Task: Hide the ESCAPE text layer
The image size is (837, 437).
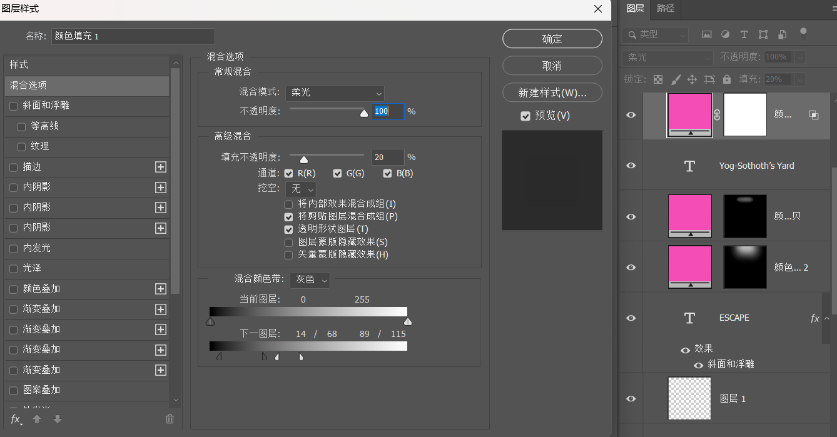Action: (x=631, y=318)
